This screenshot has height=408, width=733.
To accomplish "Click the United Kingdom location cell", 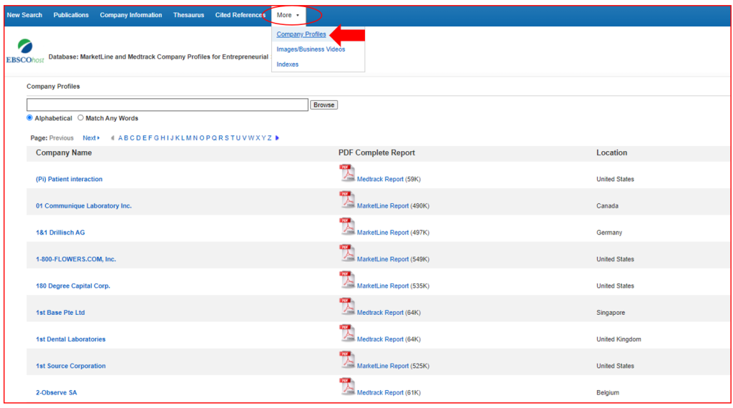I will (x=618, y=339).
